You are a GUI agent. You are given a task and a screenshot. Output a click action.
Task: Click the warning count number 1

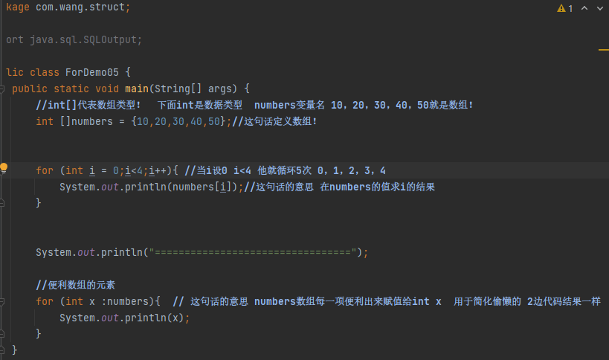pyautogui.click(x=570, y=8)
